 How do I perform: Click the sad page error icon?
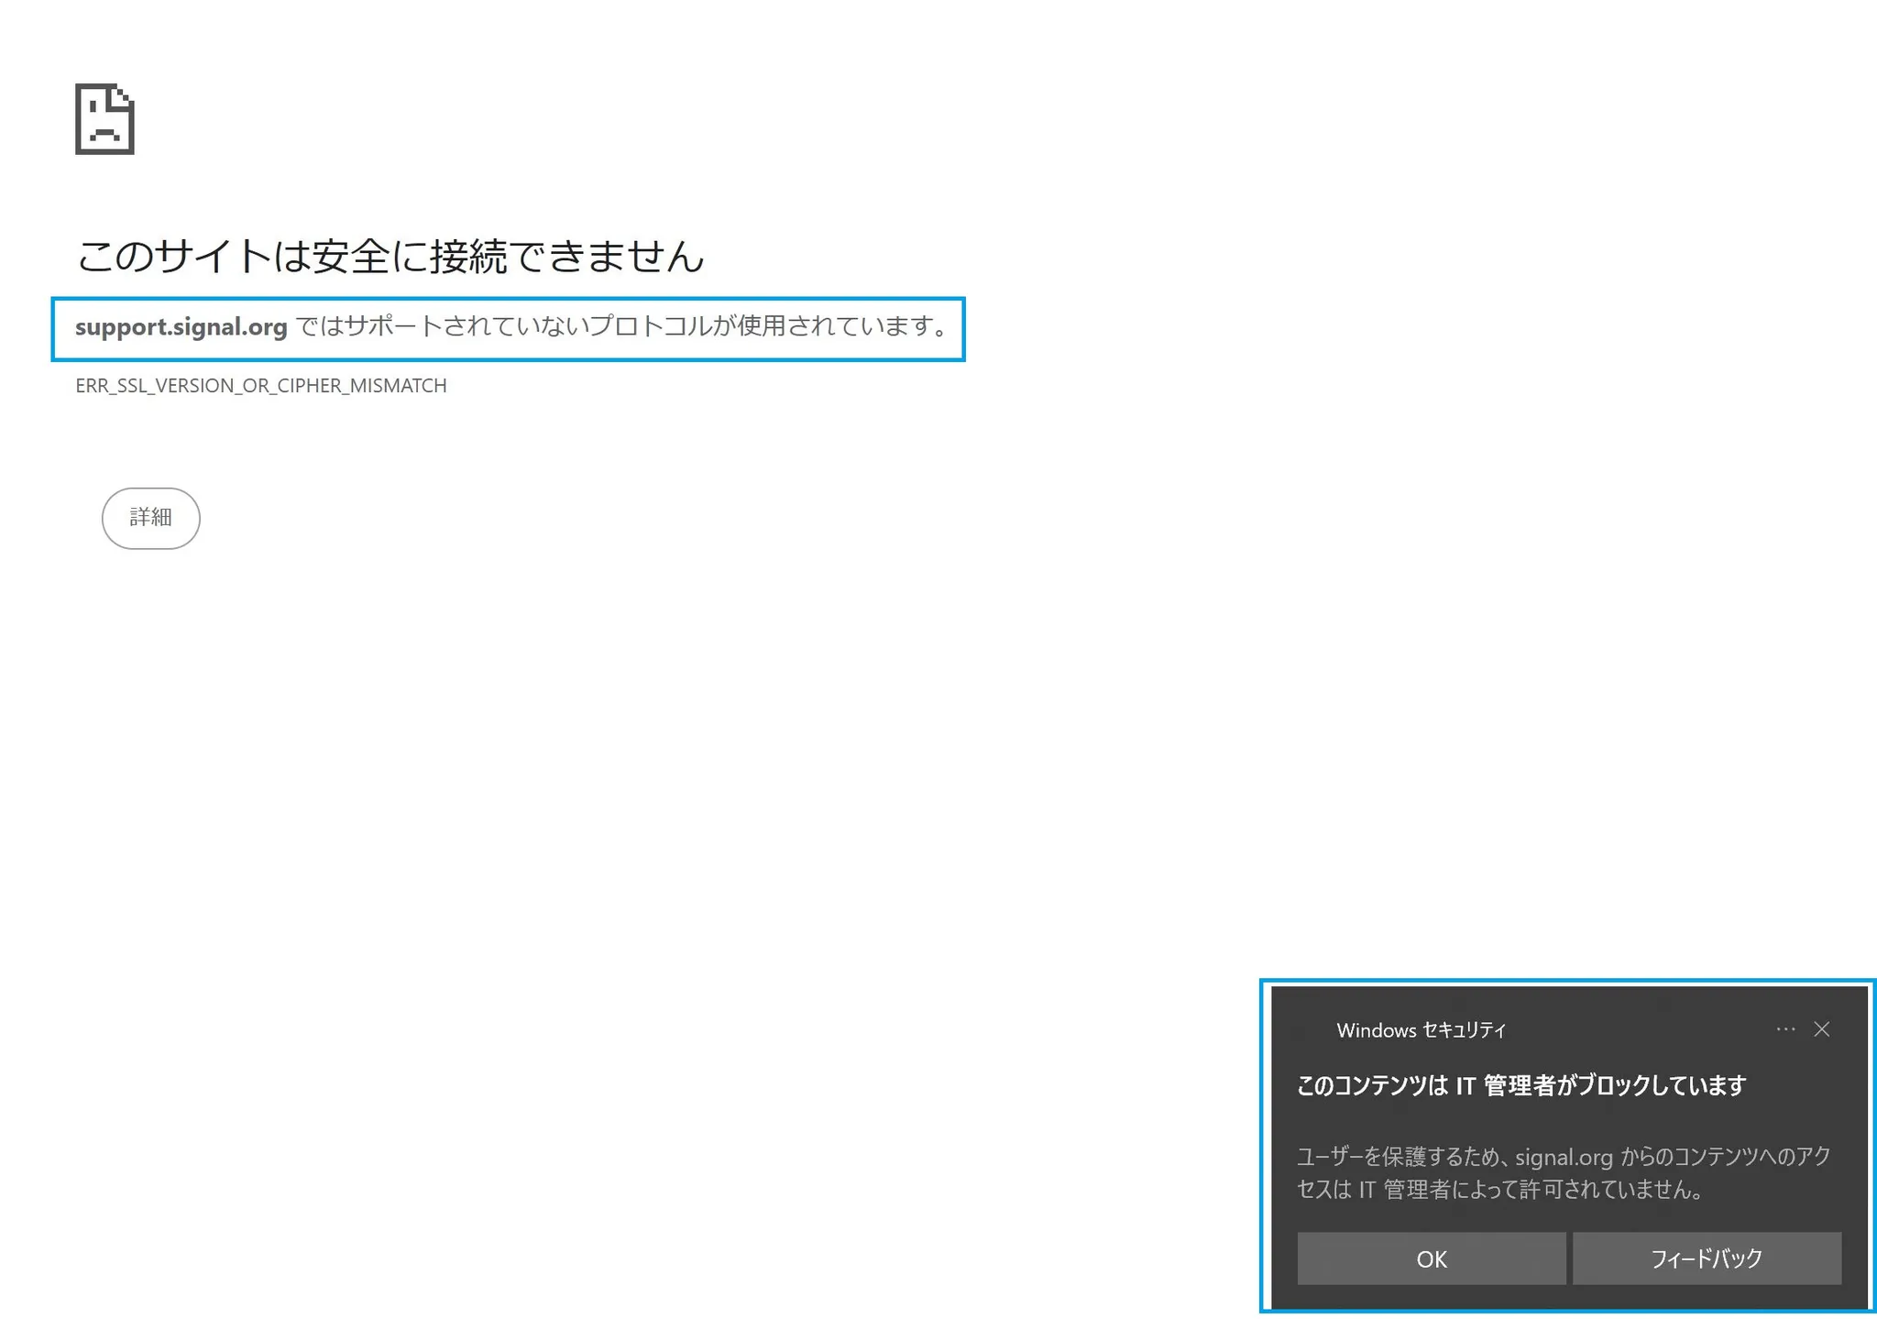click(104, 119)
